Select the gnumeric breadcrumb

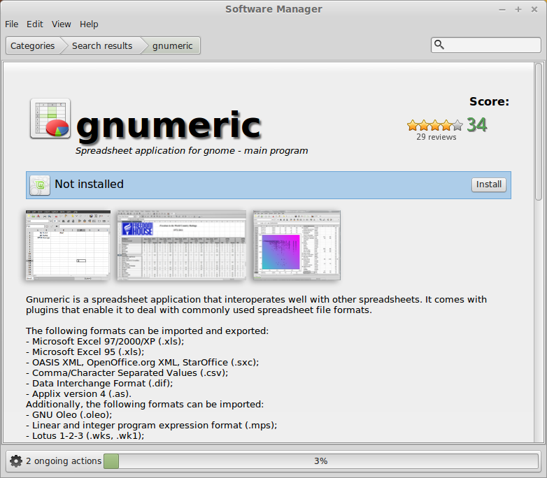pyautogui.click(x=172, y=45)
